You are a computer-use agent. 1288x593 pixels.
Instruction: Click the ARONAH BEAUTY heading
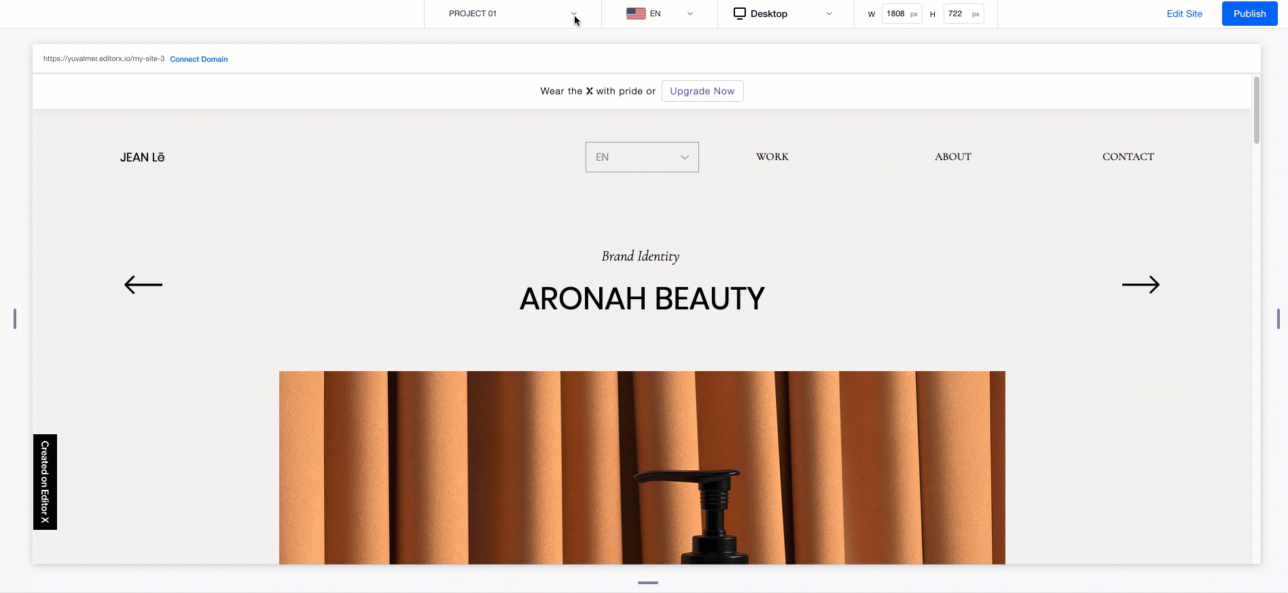click(x=642, y=299)
